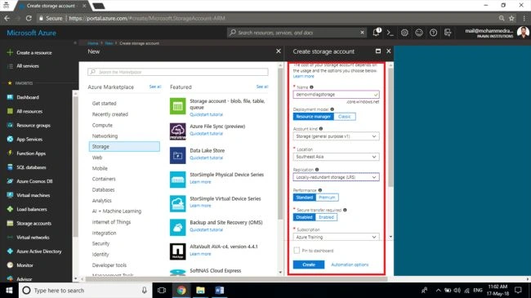The width and height of the screenshot is (531, 298).
Task: Set Performance to Standard
Action: (305, 197)
